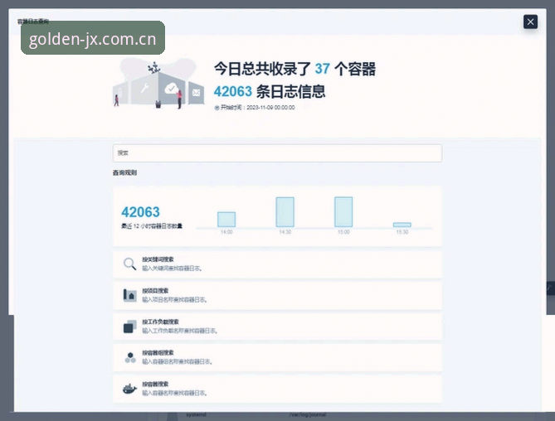
Task: Click the 输入关键词查找容器日志 description
Action: point(172,269)
